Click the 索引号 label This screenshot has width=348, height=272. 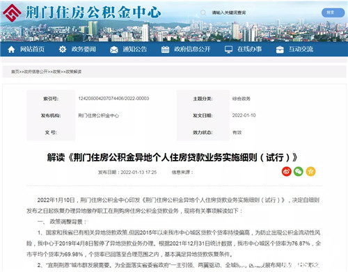click(51, 99)
